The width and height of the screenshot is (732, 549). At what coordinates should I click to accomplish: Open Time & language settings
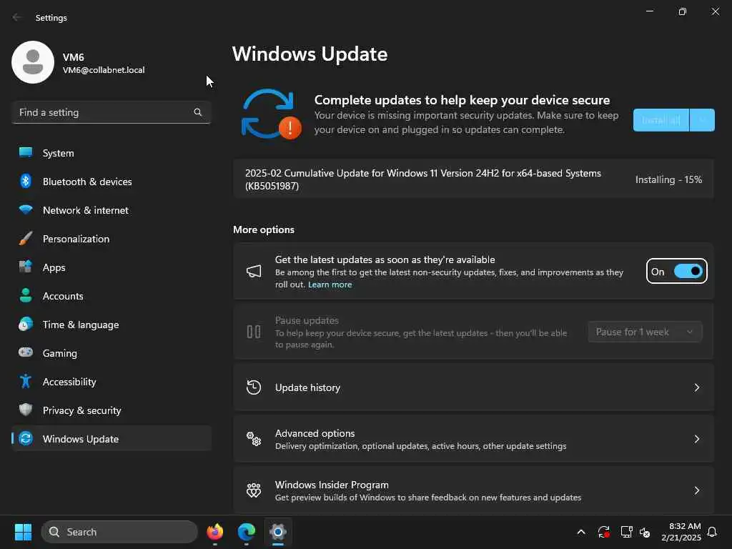click(x=111, y=324)
